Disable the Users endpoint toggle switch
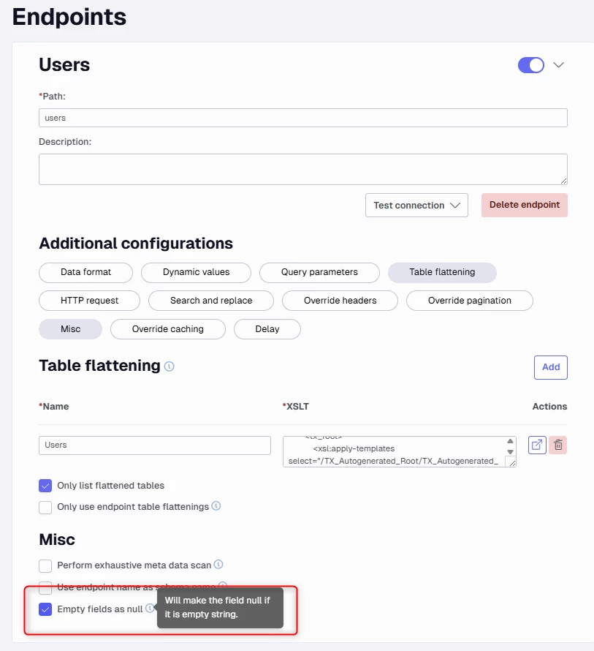 (x=531, y=65)
